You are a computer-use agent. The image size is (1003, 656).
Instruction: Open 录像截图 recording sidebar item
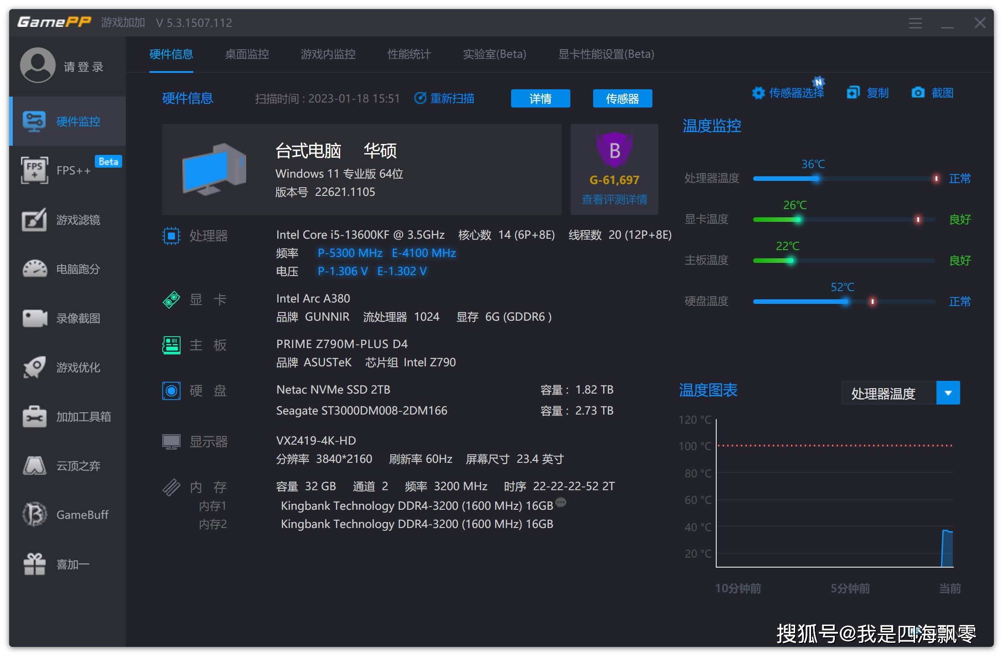[67, 318]
